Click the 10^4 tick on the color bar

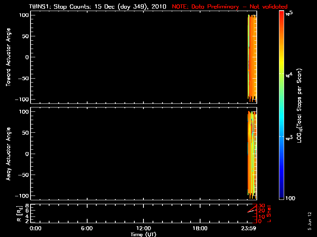282,73
